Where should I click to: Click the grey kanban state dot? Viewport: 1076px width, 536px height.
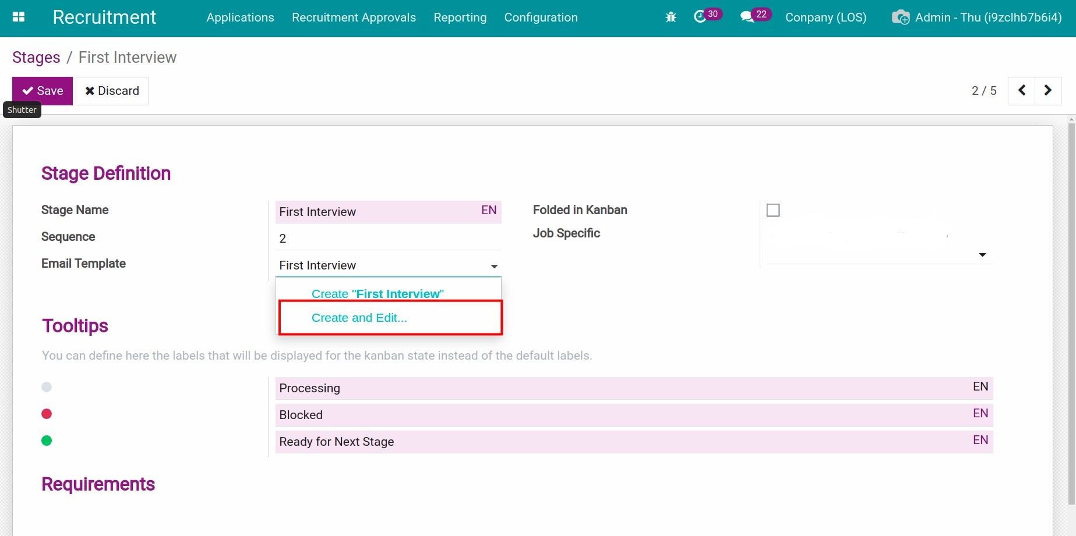point(47,386)
